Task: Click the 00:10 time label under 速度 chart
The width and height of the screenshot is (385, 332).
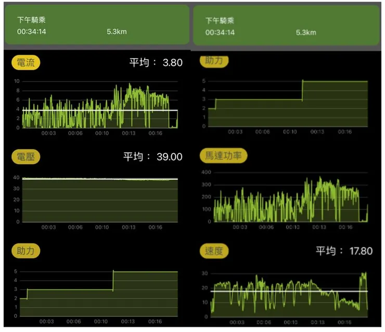Action: [x=291, y=322]
